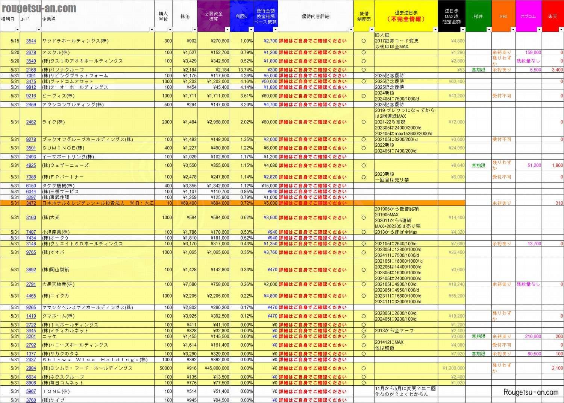
Task: Select the (株)ヨシムラ・フード・ホールディングス cell
Action: [x=98, y=368]
